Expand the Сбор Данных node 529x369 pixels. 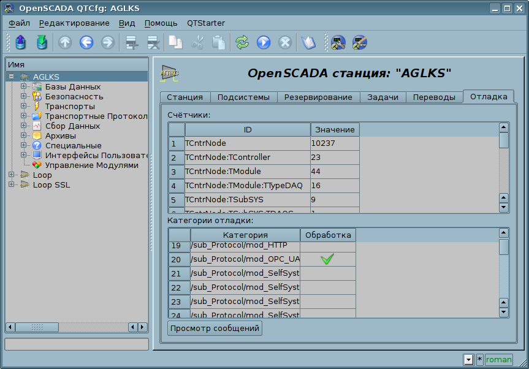23,126
